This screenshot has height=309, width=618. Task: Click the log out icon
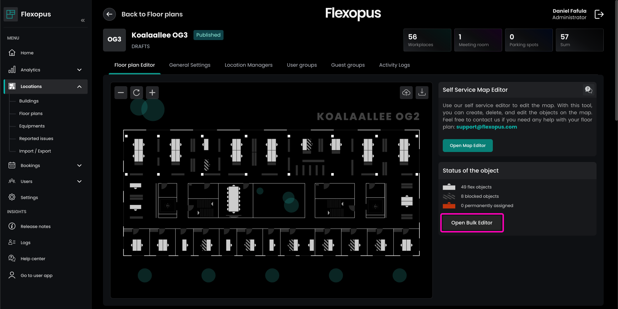click(599, 14)
